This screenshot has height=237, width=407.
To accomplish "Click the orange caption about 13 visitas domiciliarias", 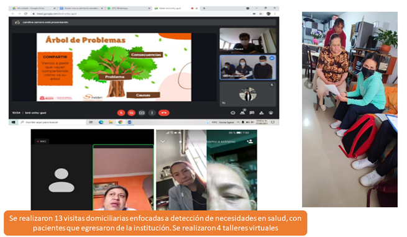I will 155,223.
